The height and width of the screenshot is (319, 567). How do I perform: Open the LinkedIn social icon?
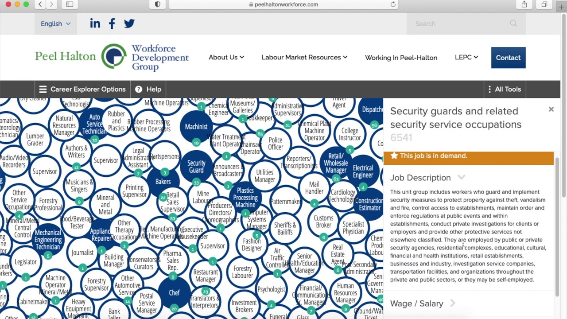[95, 23]
